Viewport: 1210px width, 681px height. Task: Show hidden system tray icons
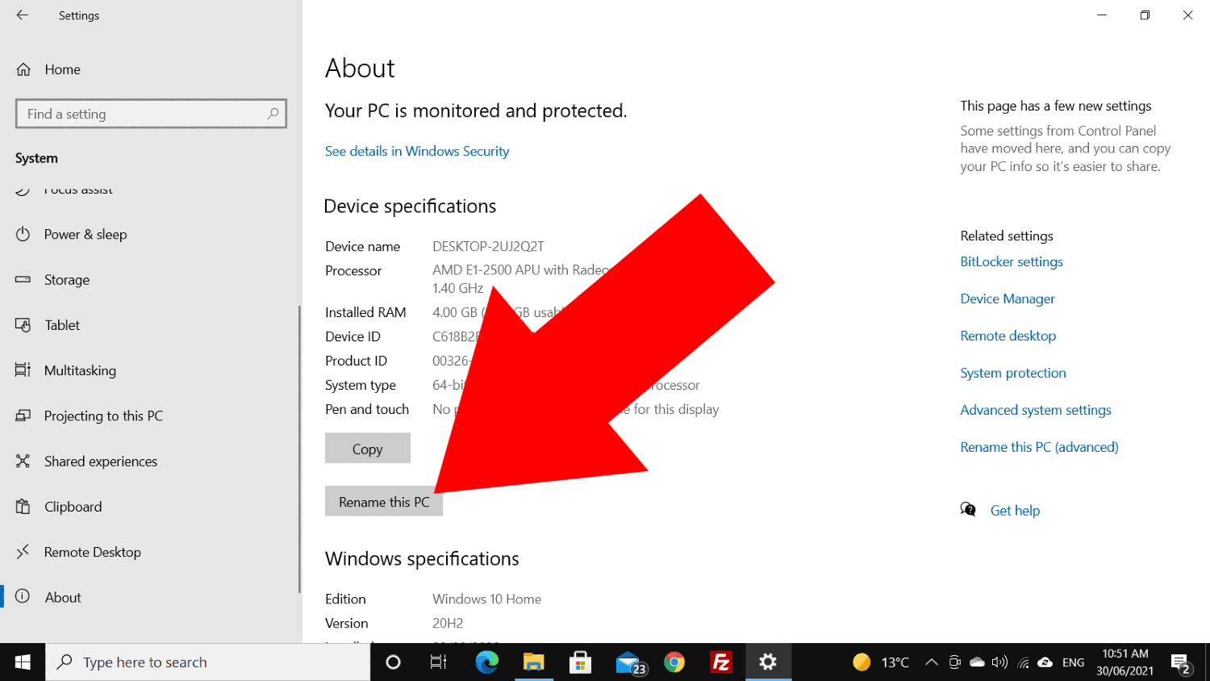tap(931, 662)
